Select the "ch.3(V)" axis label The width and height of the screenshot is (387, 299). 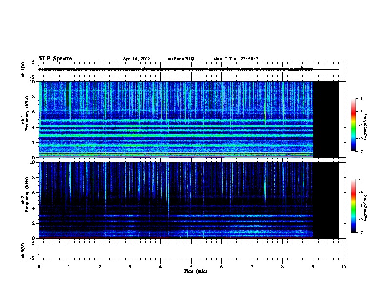23,251
